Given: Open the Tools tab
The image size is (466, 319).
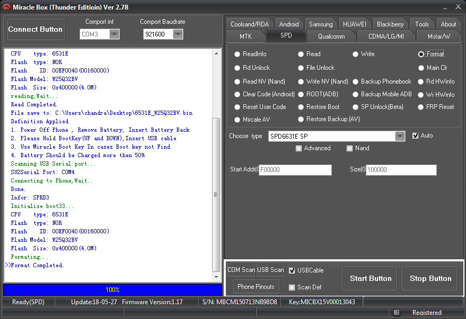Looking at the screenshot, I should coord(422,24).
